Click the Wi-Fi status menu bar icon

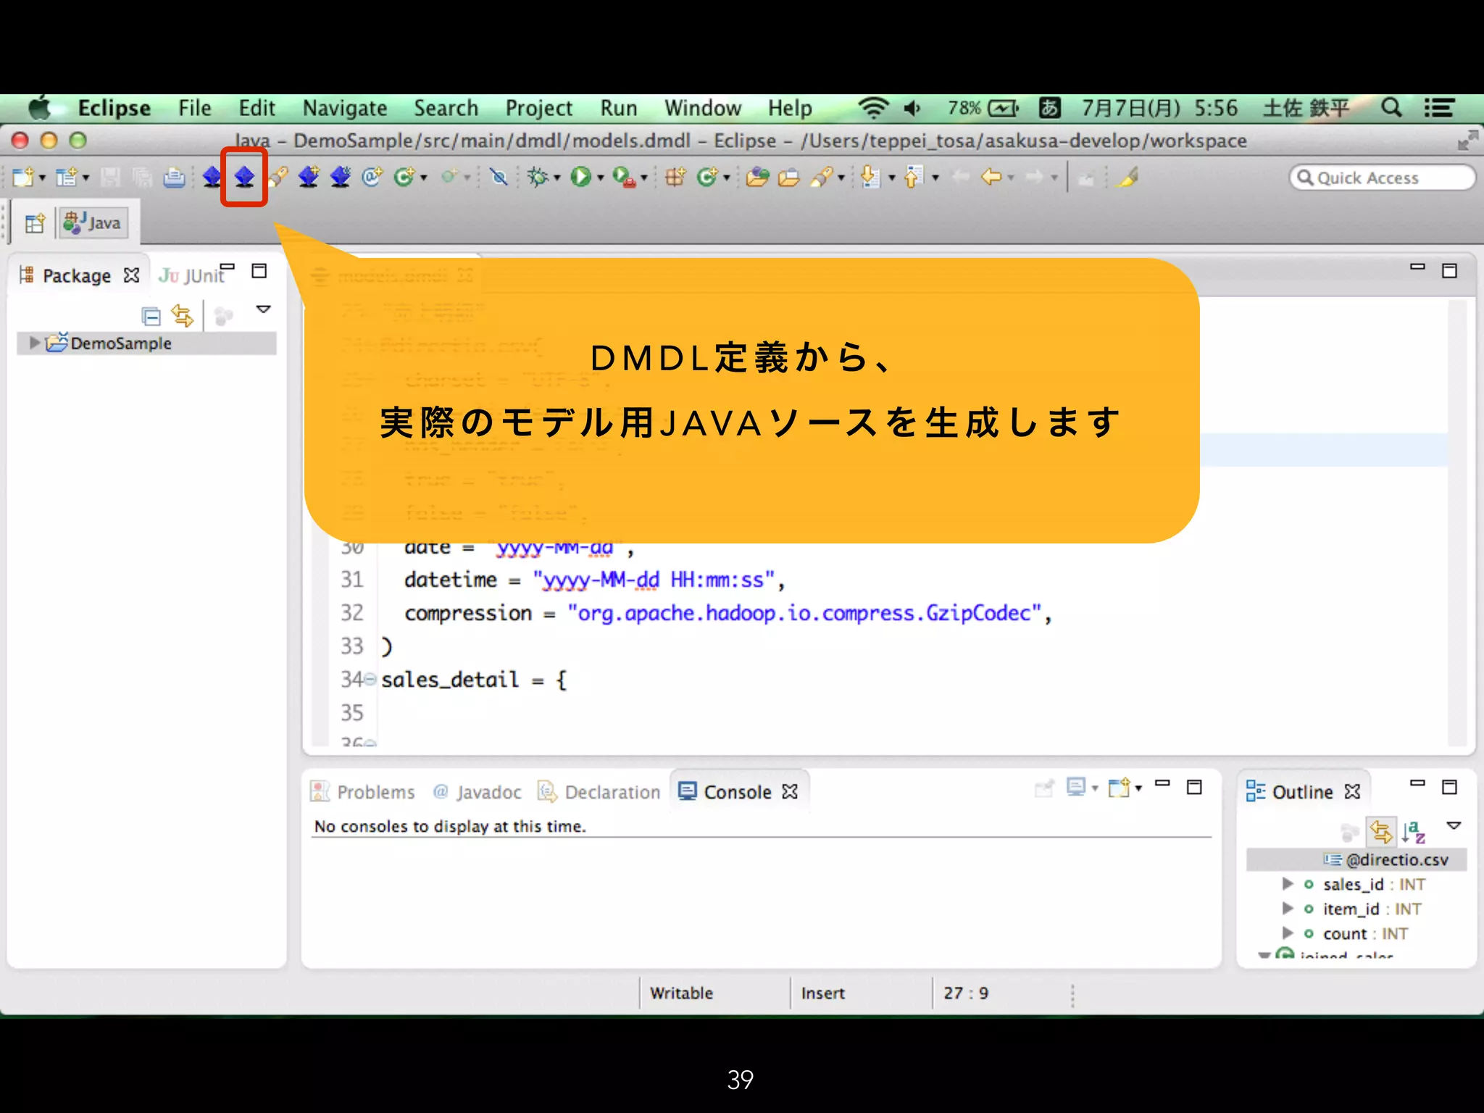[x=873, y=108]
